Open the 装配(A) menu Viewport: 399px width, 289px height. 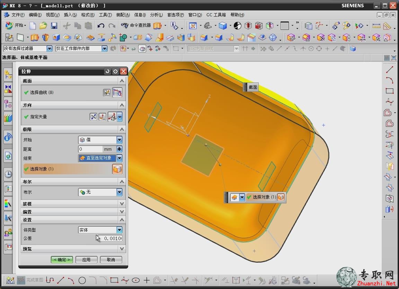(123, 15)
